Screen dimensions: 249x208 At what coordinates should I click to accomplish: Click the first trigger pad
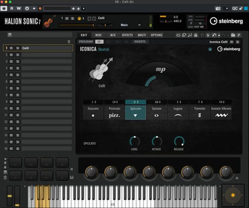point(16,162)
